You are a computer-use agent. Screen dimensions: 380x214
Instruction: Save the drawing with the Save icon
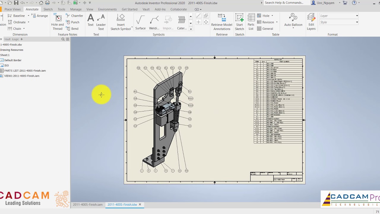click(x=16, y=3)
